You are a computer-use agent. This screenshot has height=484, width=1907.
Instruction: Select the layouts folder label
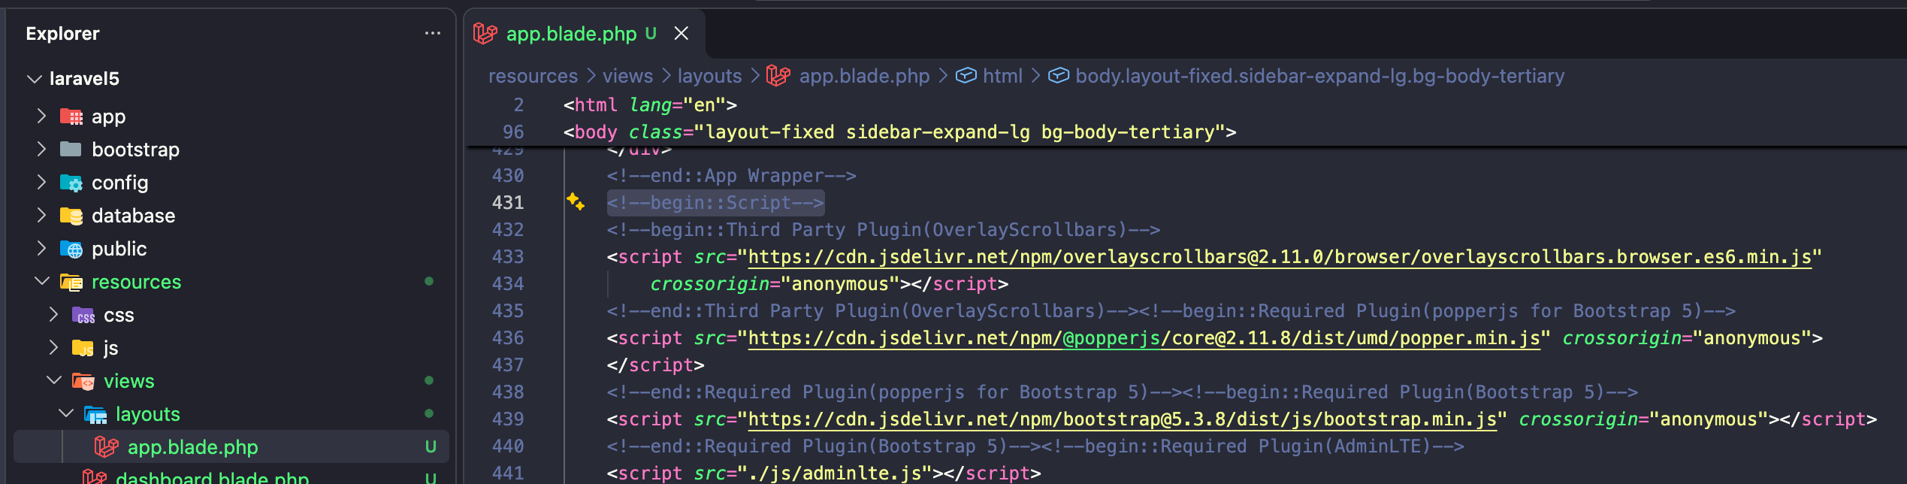pyautogui.click(x=147, y=414)
